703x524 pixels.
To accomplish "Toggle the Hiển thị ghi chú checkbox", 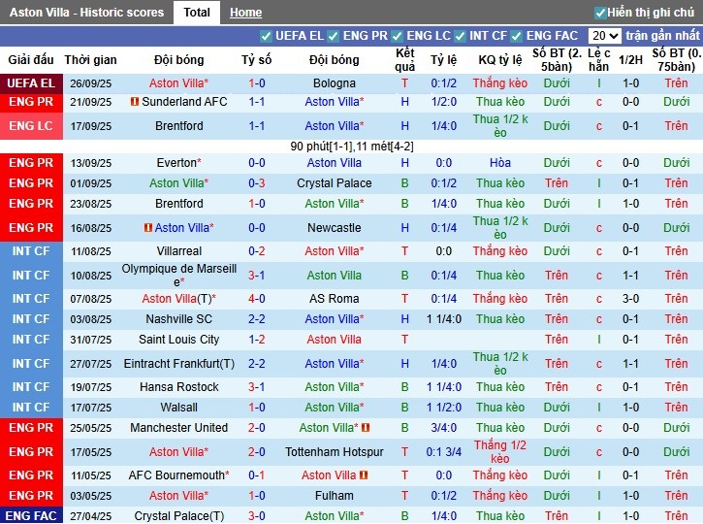I will coord(600,13).
